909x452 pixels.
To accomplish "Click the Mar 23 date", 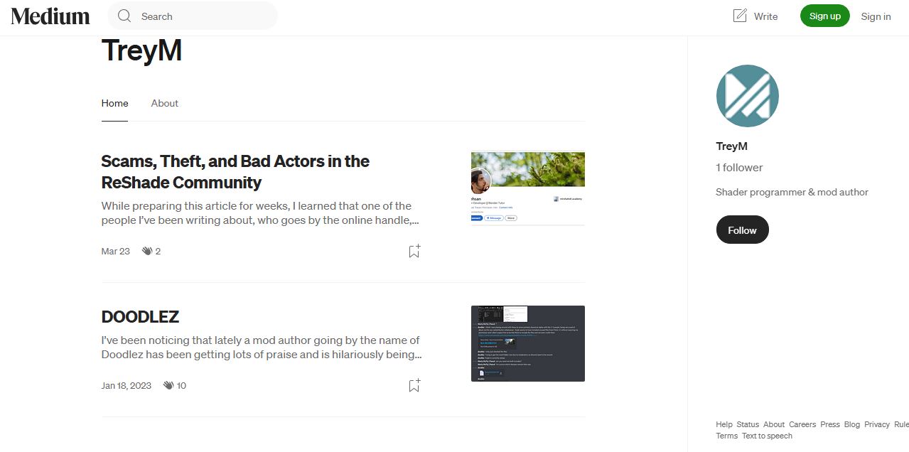I will click(x=116, y=251).
